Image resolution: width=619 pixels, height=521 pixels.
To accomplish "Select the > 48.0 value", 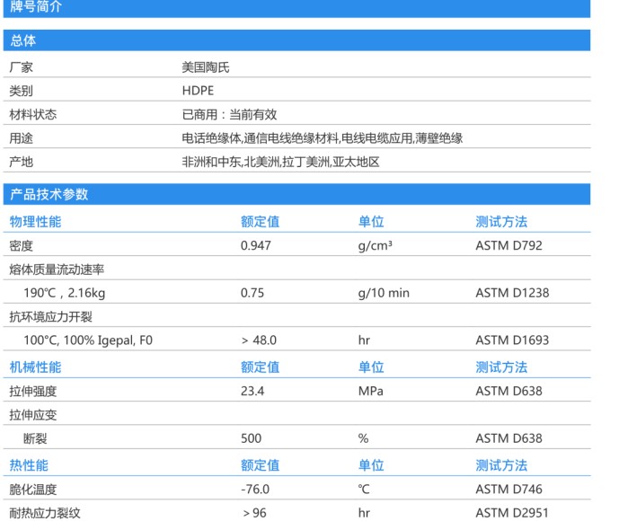I will pyautogui.click(x=259, y=340).
